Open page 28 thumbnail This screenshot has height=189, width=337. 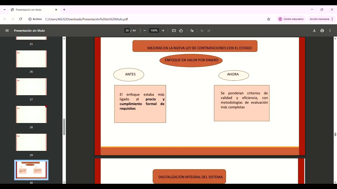pyautogui.click(x=31, y=114)
